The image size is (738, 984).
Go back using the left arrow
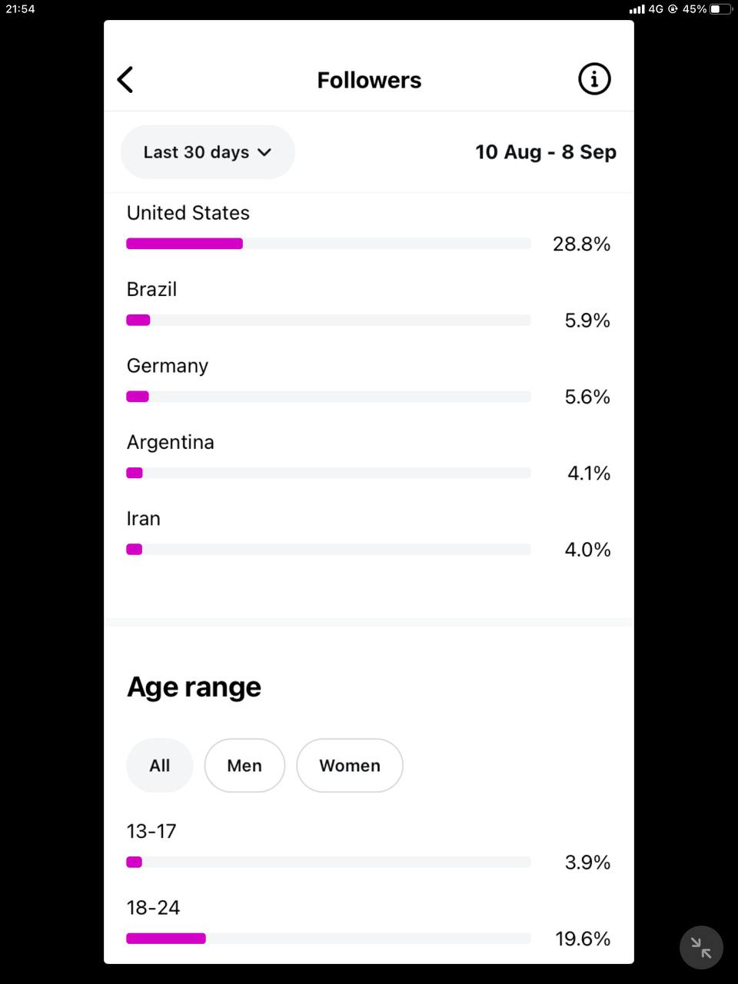tap(125, 79)
